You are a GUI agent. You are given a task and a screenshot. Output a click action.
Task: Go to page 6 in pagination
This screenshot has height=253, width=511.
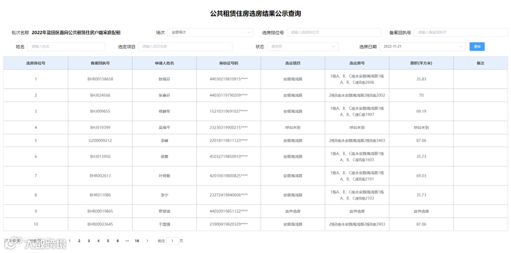118,241
